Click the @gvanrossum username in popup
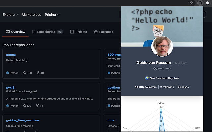This screenshot has width=212, height=132. point(162,68)
